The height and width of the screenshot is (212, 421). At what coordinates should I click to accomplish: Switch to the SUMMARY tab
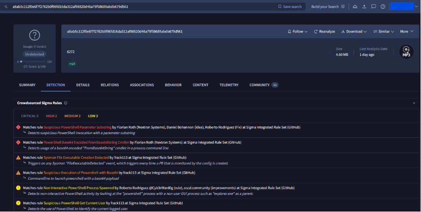coord(27,85)
